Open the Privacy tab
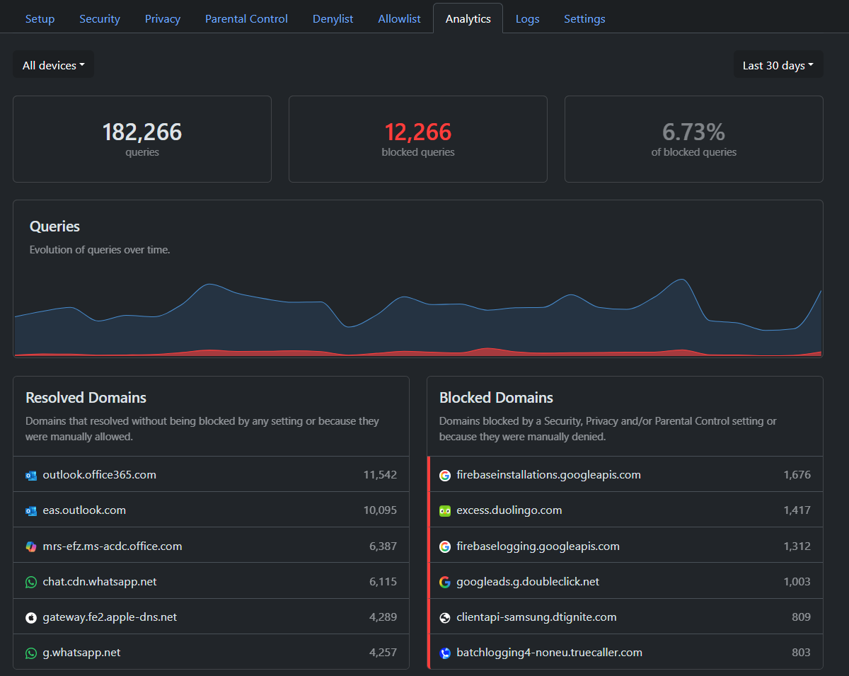The width and height of the screenshot is (849, 676). coord(163,19)
